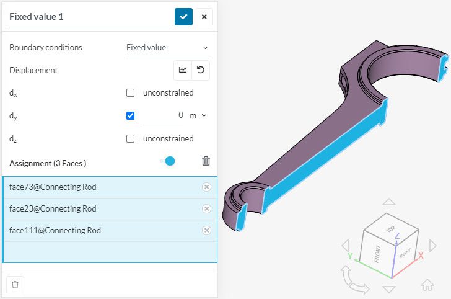The image size is (451, 299).
Task: Remove face73@Connecting Rod from the assignment
Action: (x=206, y=187)
